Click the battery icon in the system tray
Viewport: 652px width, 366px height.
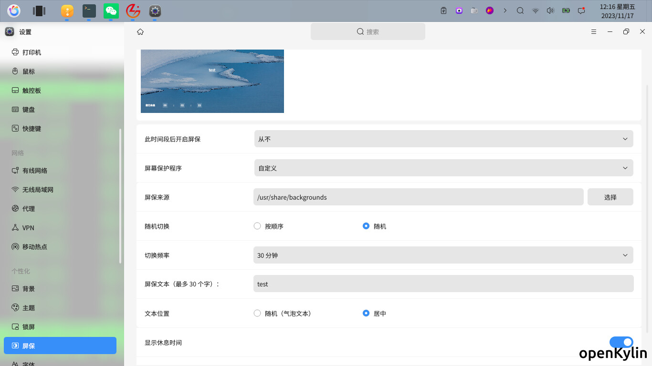click(x=566, y=10)
